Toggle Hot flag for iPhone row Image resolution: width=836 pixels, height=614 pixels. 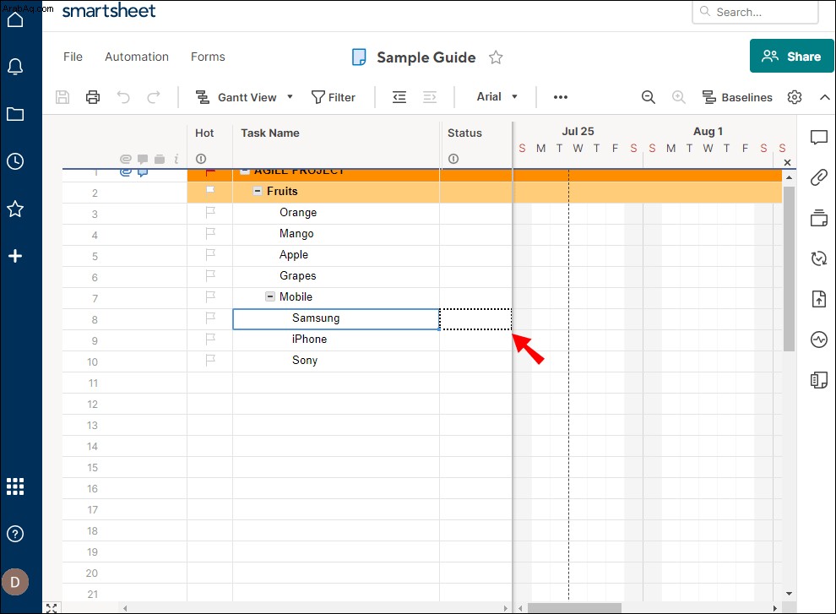pos(210,339)
